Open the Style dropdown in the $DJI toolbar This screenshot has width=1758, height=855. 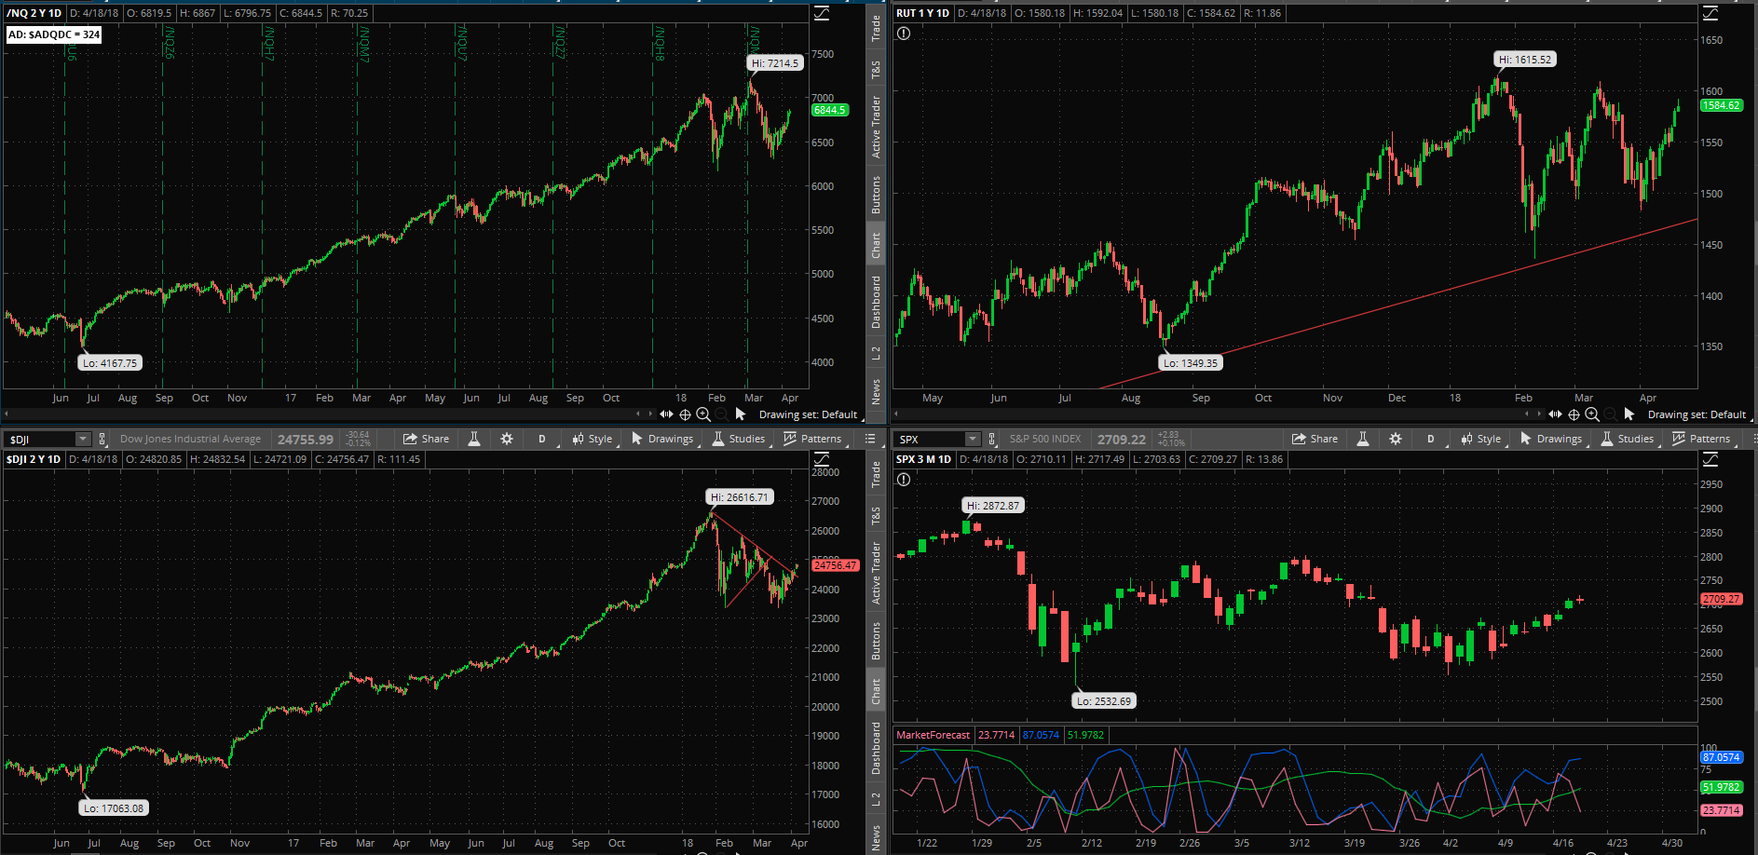pyautogui.click(x=593, y=439)
